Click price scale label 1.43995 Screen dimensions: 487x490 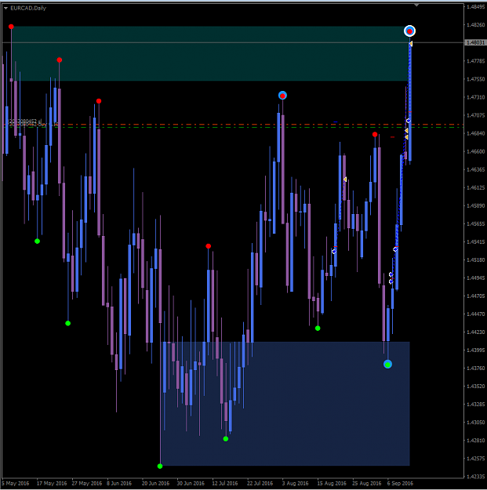pos(475,350)
